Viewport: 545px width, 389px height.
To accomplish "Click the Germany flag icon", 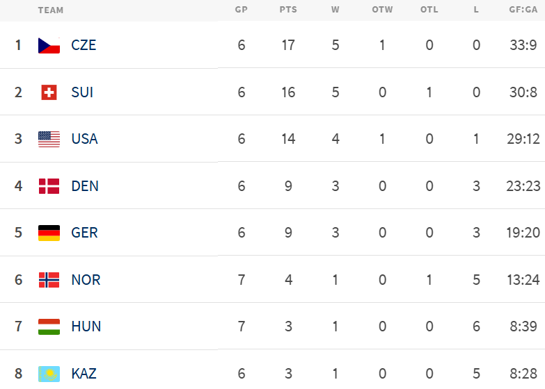I will 49,233.
